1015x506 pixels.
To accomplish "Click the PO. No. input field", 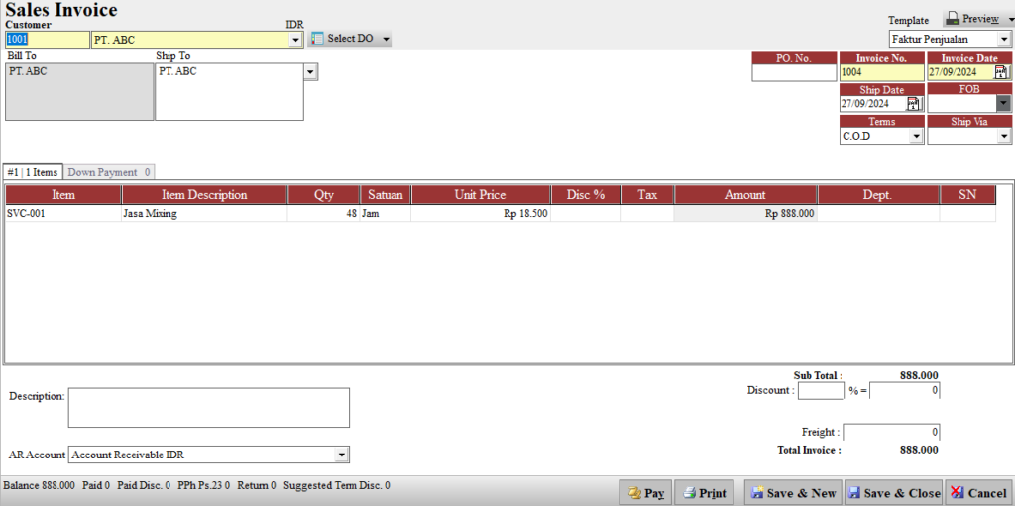I will pos(794,73).
